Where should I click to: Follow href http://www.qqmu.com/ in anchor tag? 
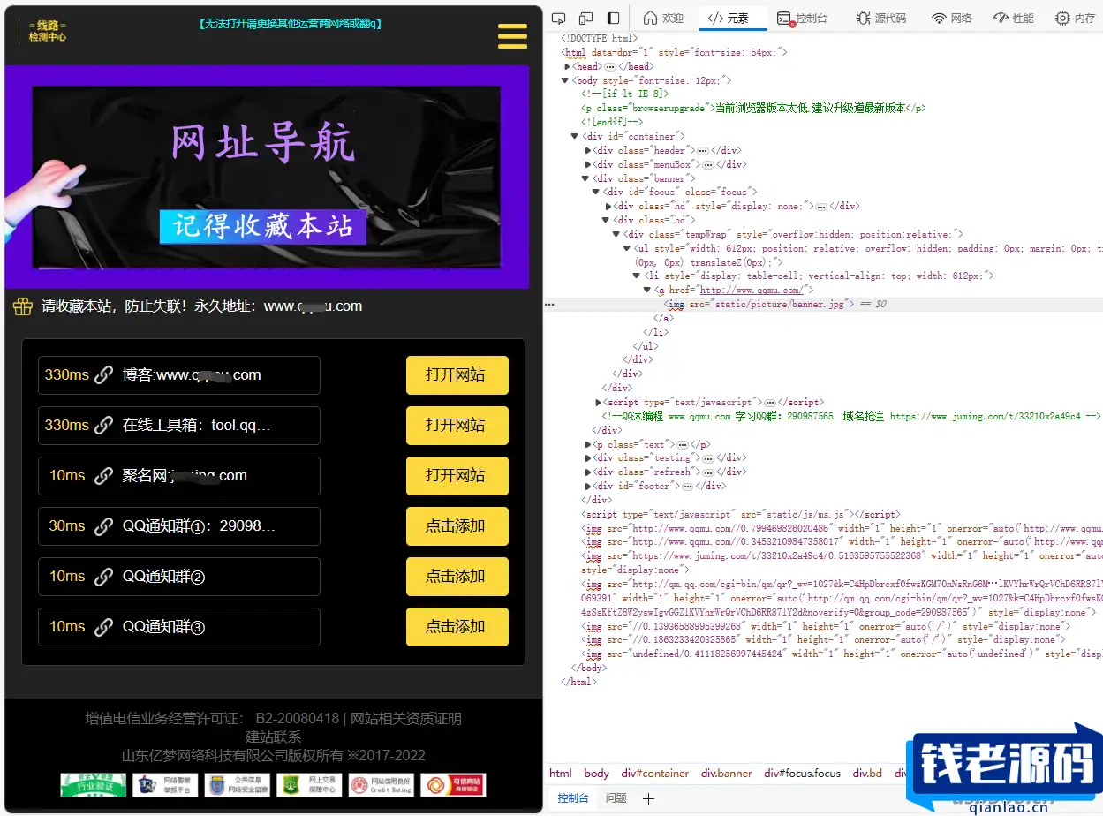click(x=751, y=291)
